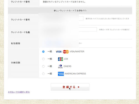This screenshot has width=139, height=104.
Task: Click the 登録されているクレジットカードはありません message
Action: 64,2
